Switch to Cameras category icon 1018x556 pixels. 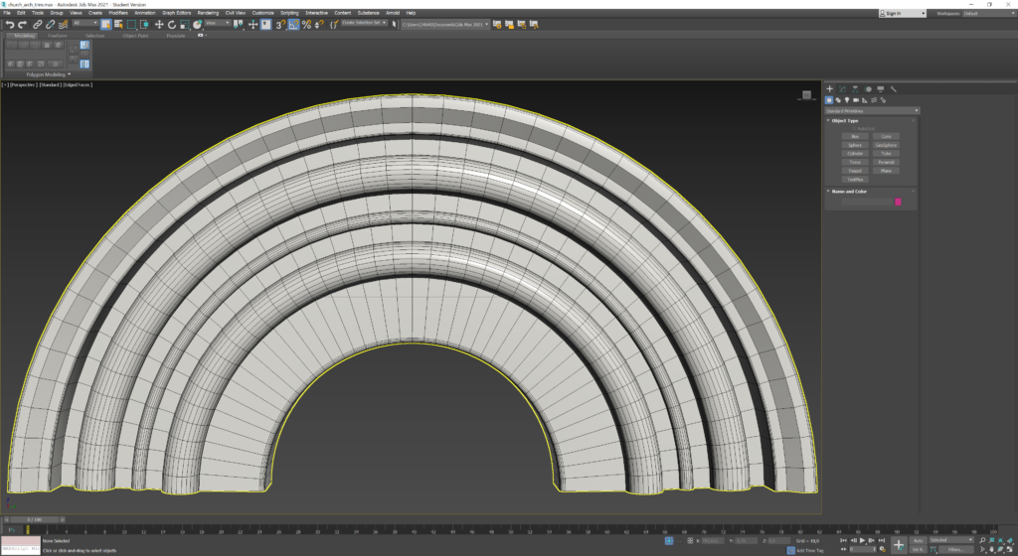pyautogui.click(x=855, y=100)
